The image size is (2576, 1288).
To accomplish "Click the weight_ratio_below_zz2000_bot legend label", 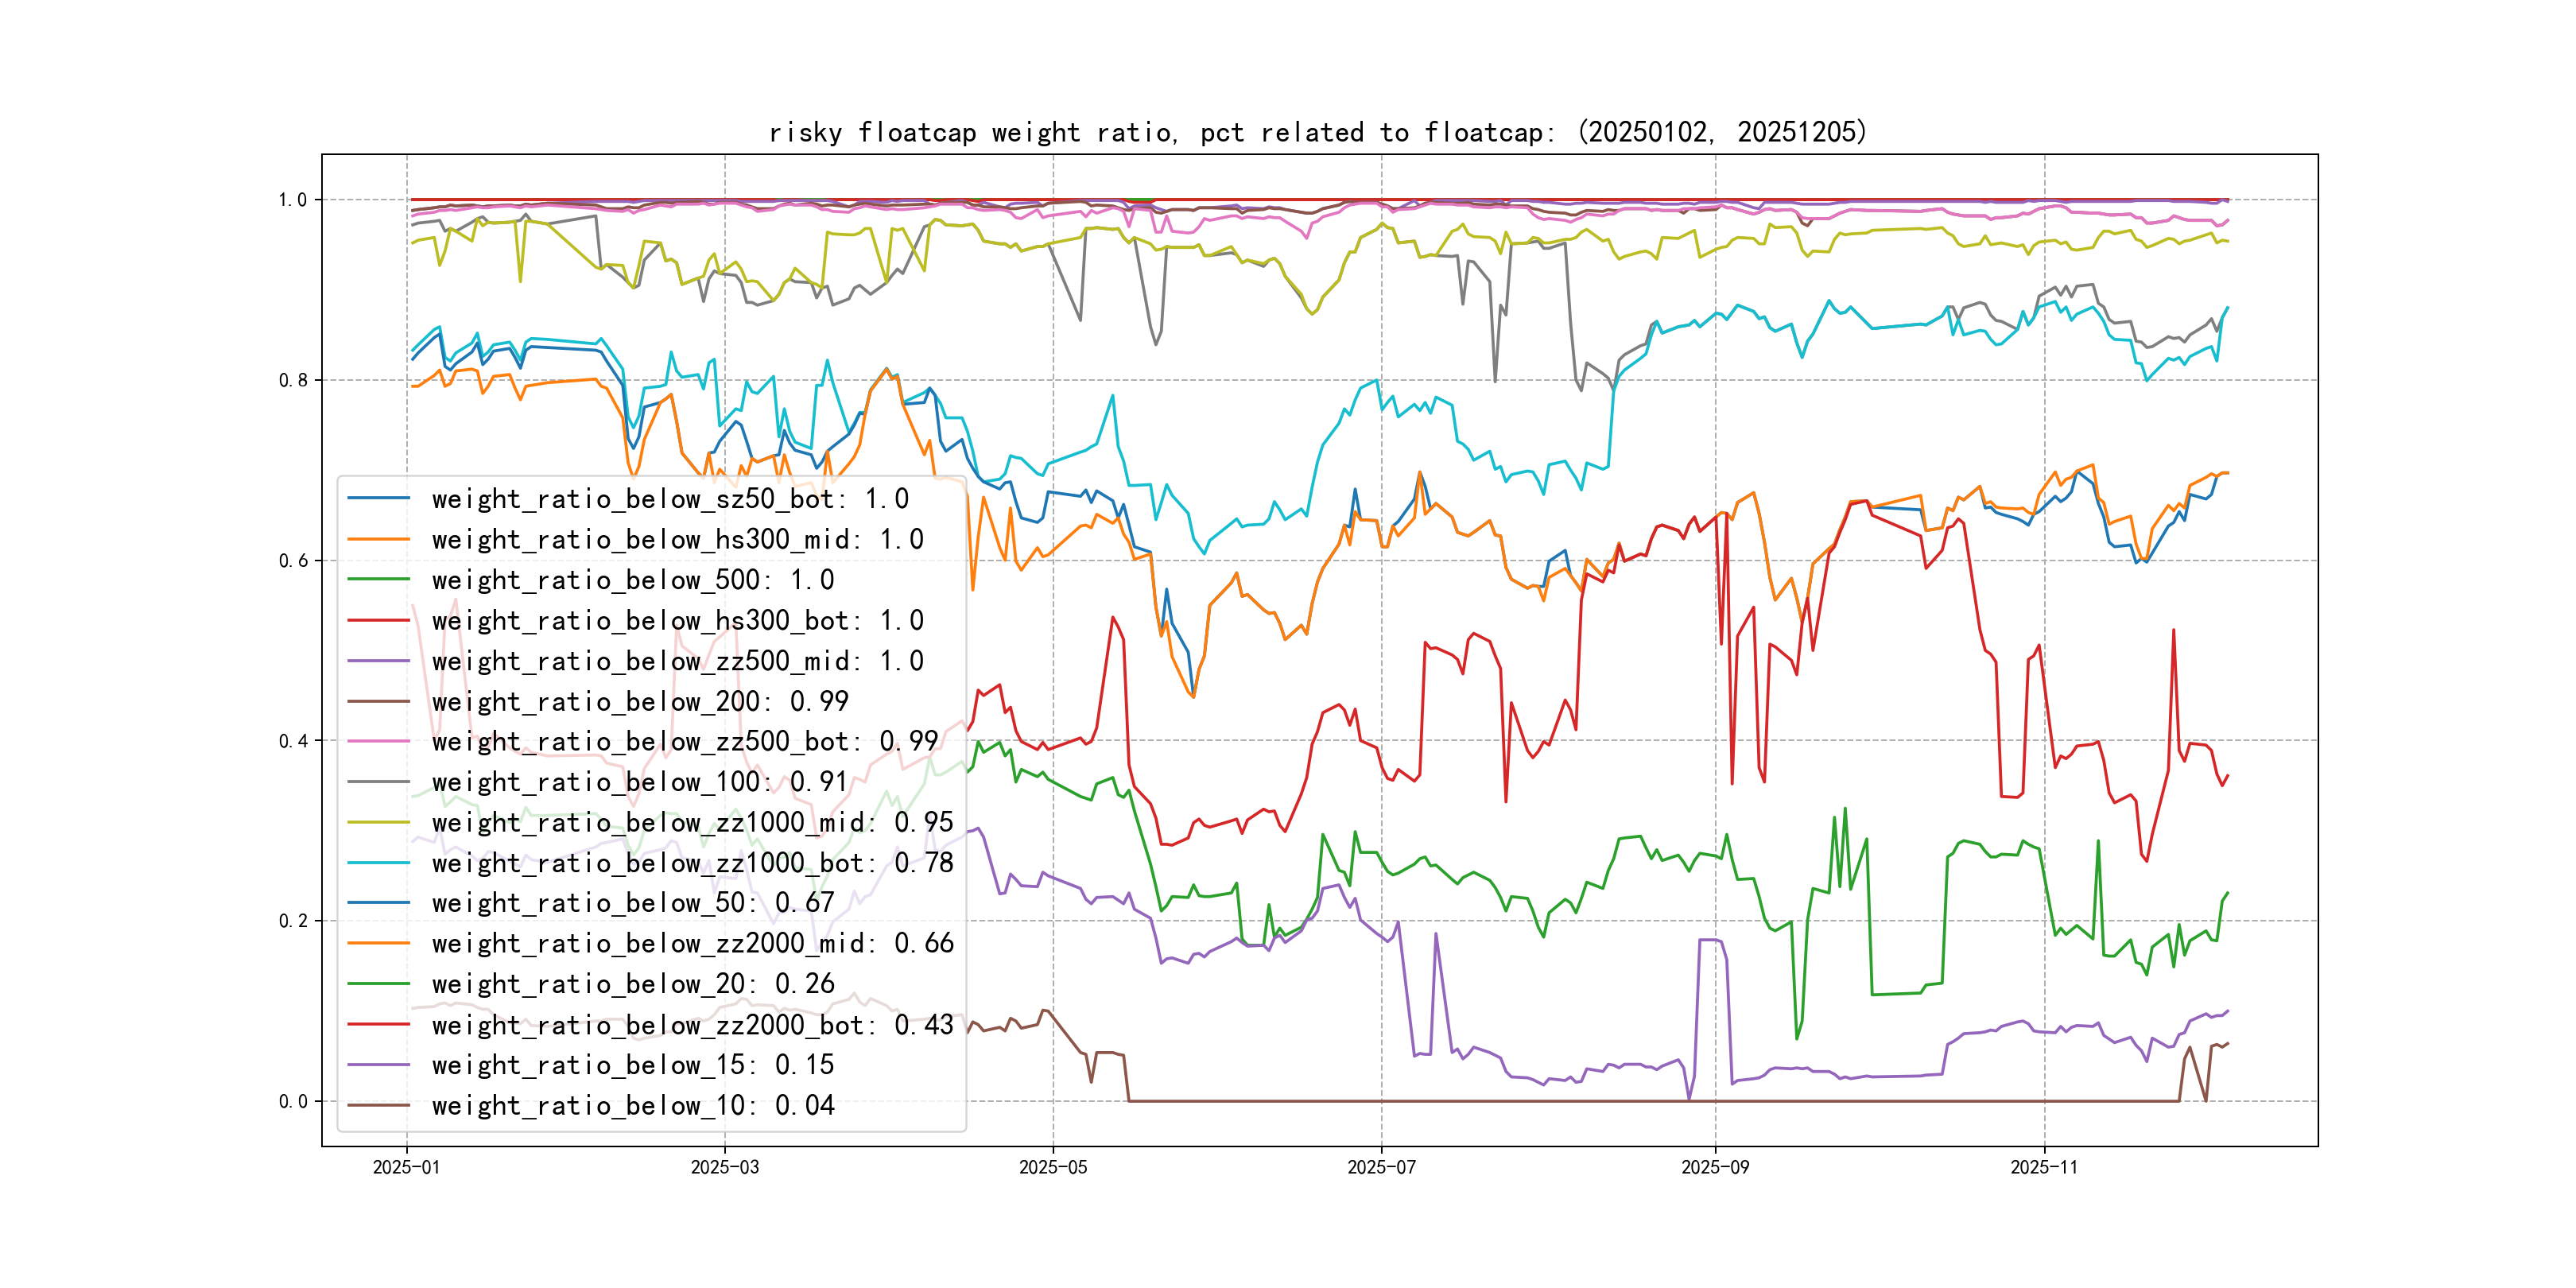I will [692, 1025].
